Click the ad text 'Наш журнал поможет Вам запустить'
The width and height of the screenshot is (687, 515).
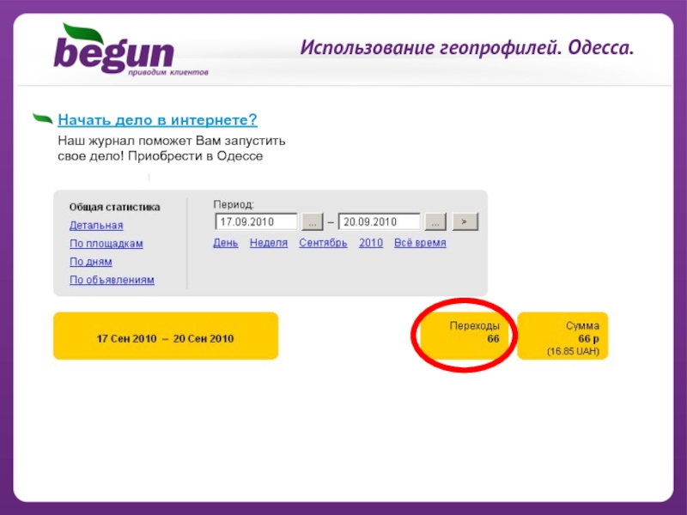pos(171,141)
